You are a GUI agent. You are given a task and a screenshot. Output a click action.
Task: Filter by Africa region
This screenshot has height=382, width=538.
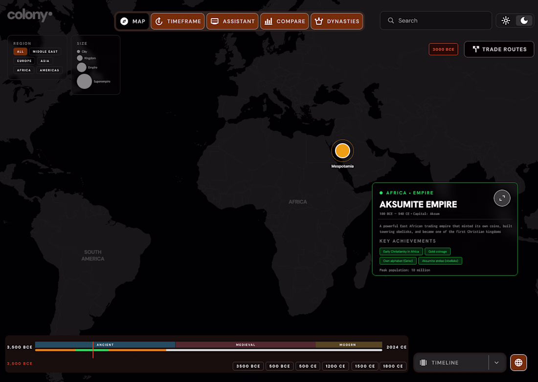pos(23,70)
